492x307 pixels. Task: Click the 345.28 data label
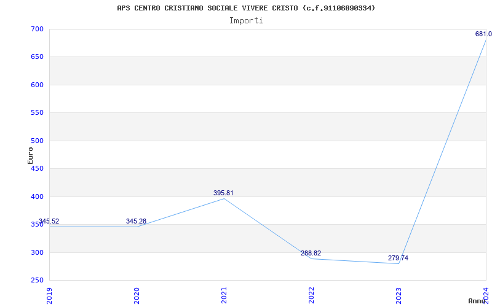136,222
